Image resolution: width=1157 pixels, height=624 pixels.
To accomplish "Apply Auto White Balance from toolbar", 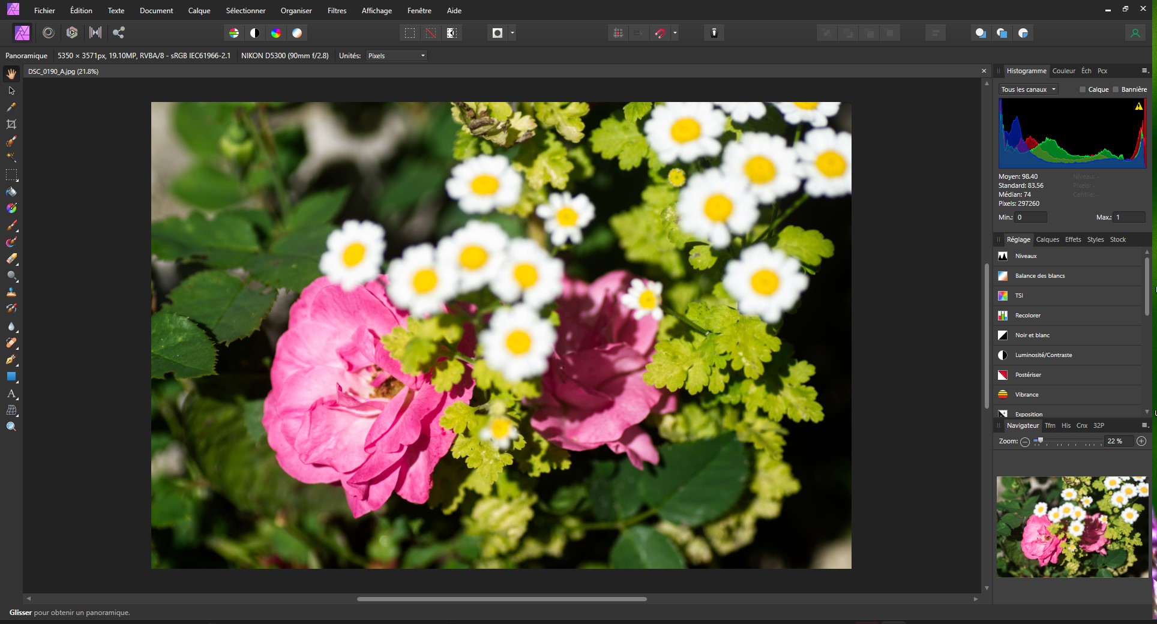I will [x=297, y=33].
